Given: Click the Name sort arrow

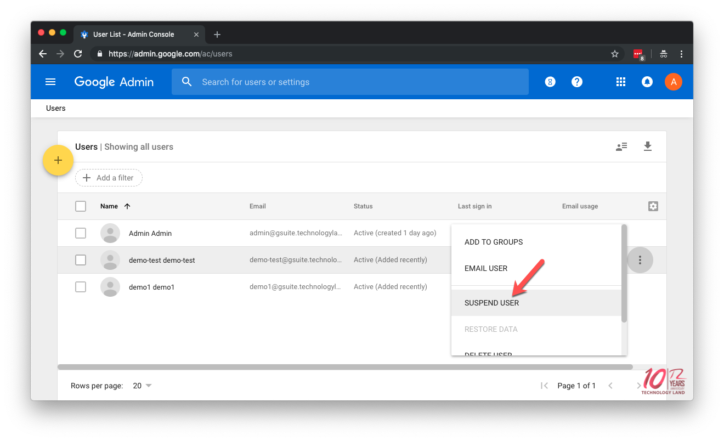Looking at the screenshot, I should click(x=127, y=206).
